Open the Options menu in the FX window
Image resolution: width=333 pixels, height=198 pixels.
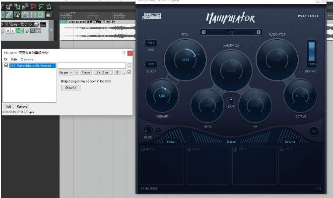tap(27, 59)
